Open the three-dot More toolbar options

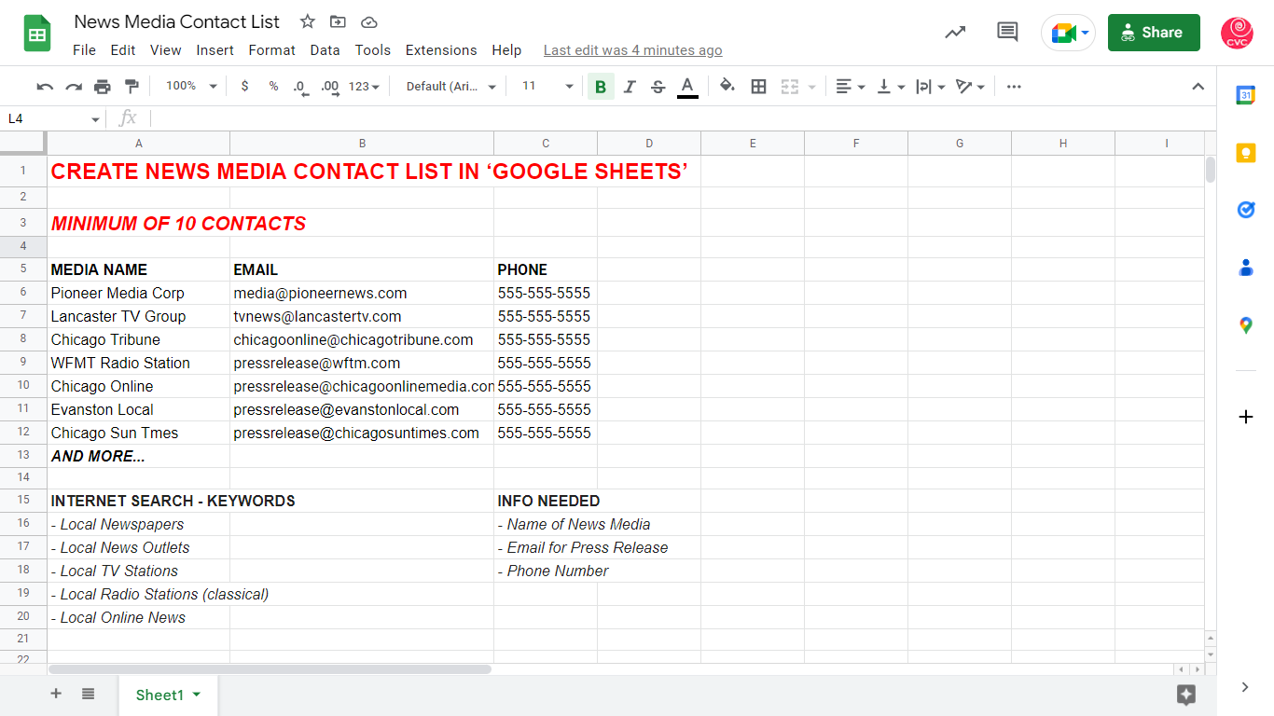[x=1014, y=87]
